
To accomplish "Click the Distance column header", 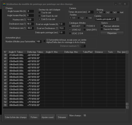I will pos(100,52).
